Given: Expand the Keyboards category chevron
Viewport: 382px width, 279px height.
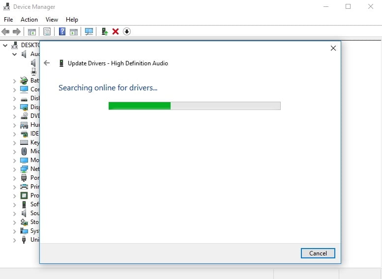Looking at the screenshot, I should coord(15,142).
